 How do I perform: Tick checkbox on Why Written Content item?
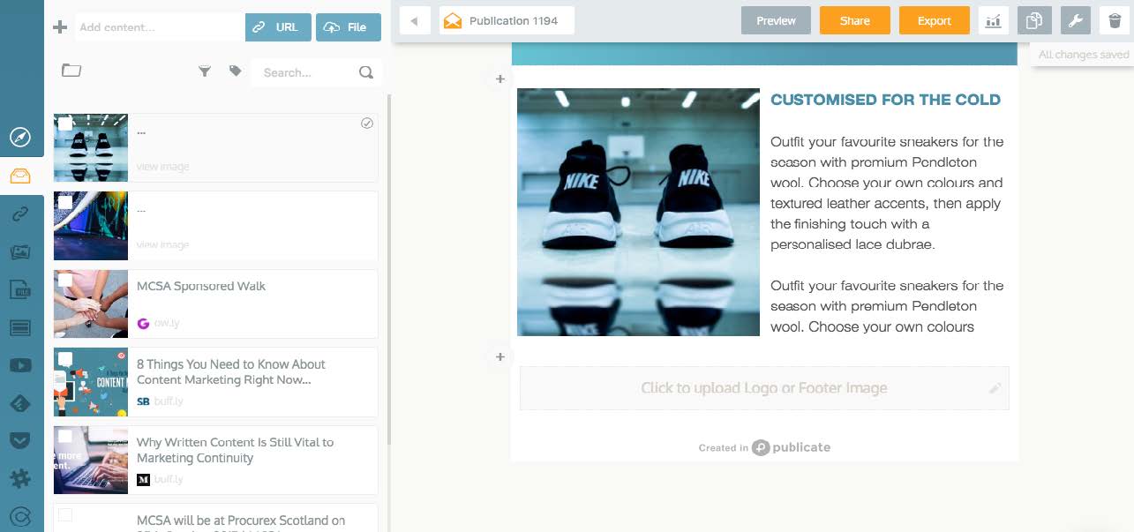point(65,436)
